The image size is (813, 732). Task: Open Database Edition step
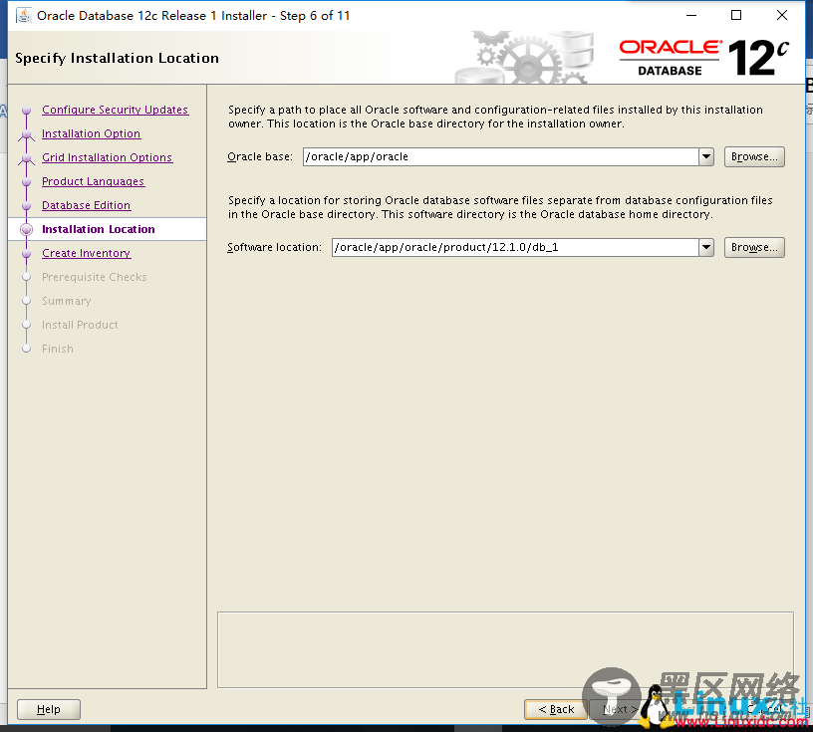point(86,205)
